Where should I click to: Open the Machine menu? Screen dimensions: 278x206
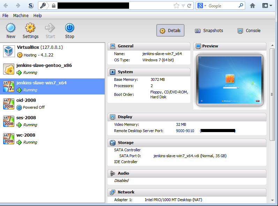pos(21,16)
